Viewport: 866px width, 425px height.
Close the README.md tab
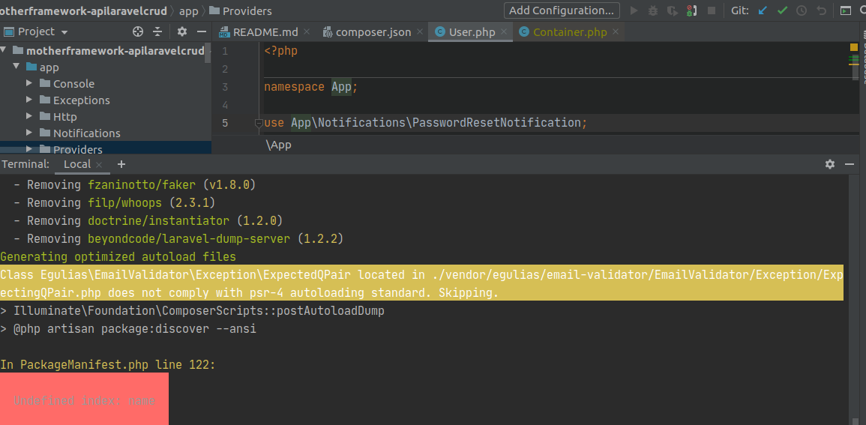click(x=307, y=32)
